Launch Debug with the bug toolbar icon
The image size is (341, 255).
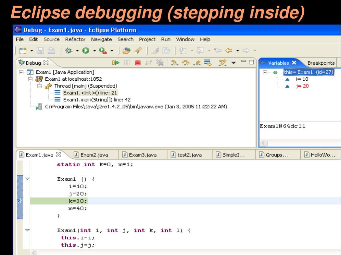pyautogui.click(x=69, y=51)
